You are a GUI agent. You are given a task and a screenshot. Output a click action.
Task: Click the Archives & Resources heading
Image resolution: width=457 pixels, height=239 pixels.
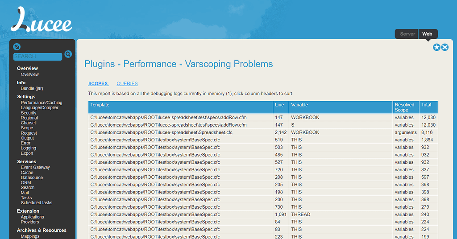click(42, 230)
